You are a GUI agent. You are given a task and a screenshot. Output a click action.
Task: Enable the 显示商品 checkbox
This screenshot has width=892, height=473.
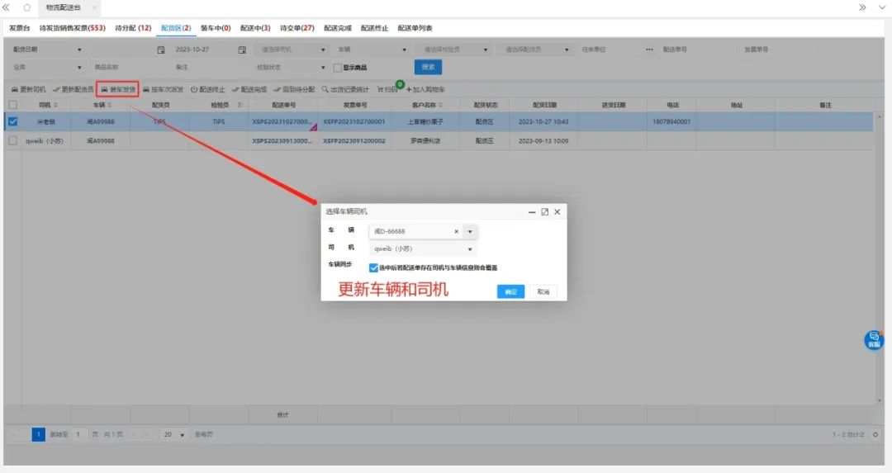point(337,68)
